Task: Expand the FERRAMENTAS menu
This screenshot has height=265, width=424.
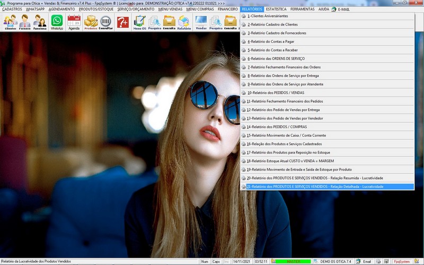Action: tap(302, 9)
